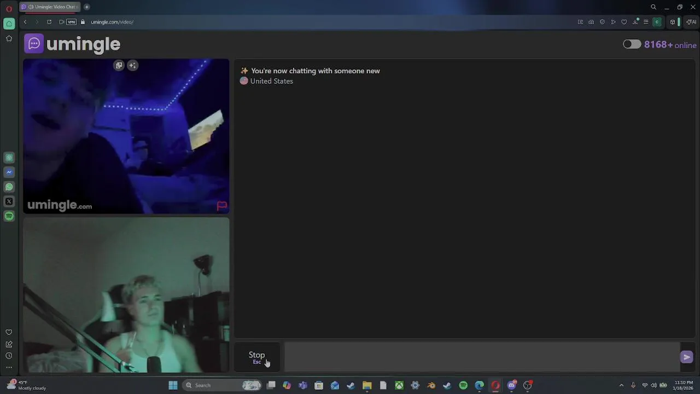Open a new browser tab

click(86, 7)
